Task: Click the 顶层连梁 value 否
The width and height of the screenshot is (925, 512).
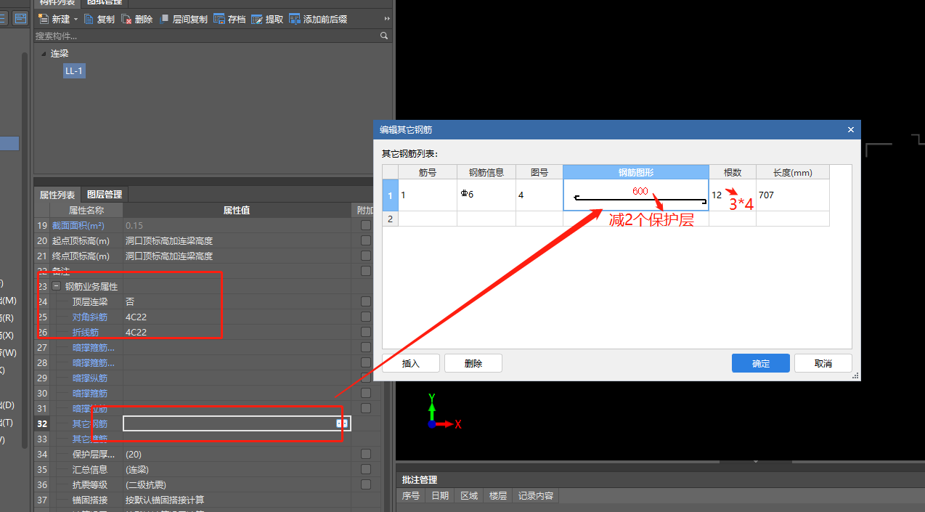Action: pos(130,301)
